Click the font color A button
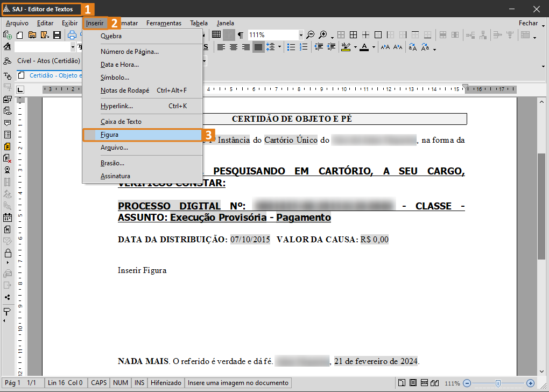 (x=364, y=47)
